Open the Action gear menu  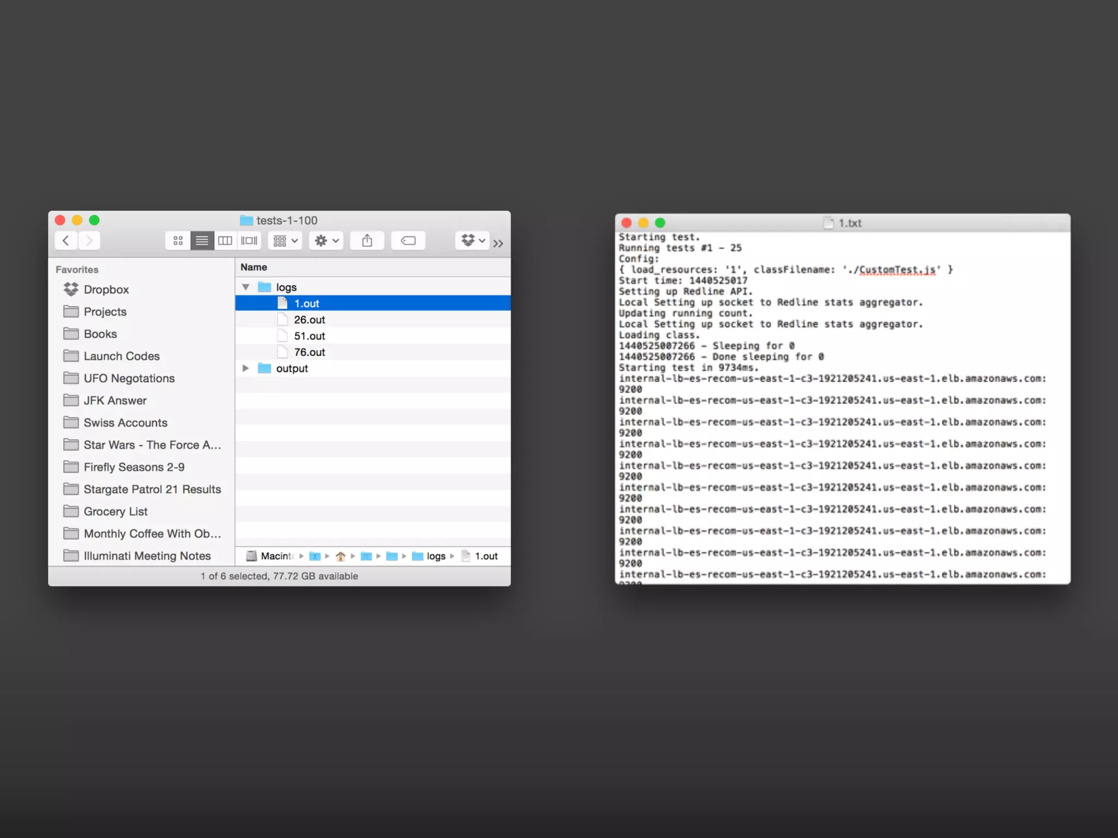326,241
